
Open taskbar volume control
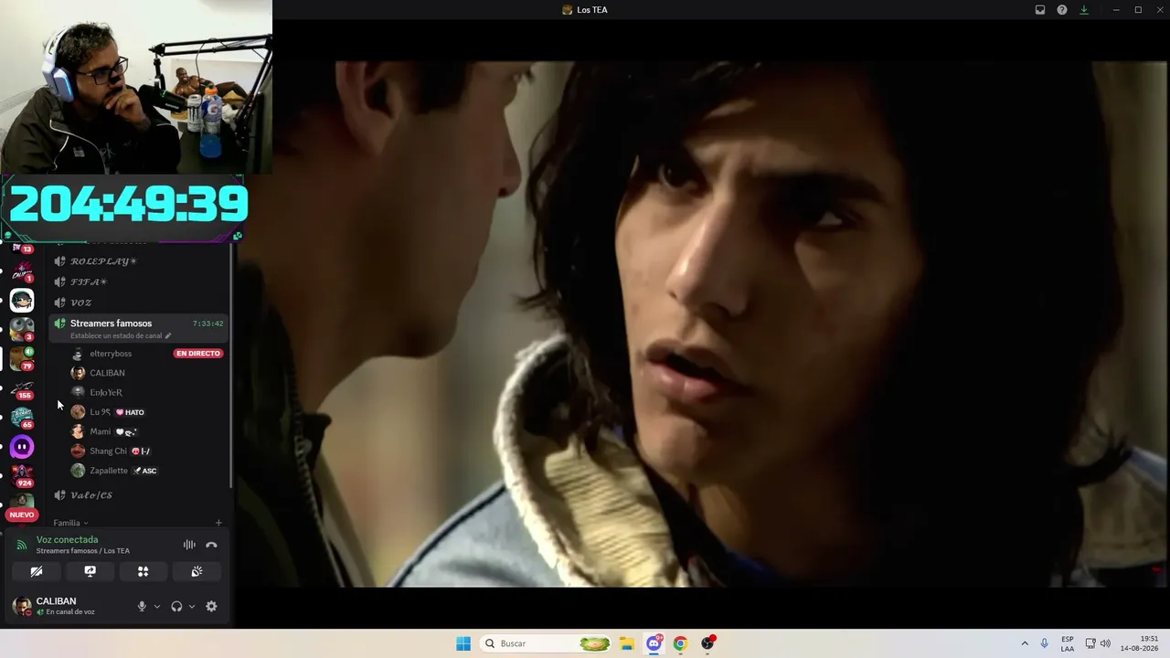point(1105,643)
